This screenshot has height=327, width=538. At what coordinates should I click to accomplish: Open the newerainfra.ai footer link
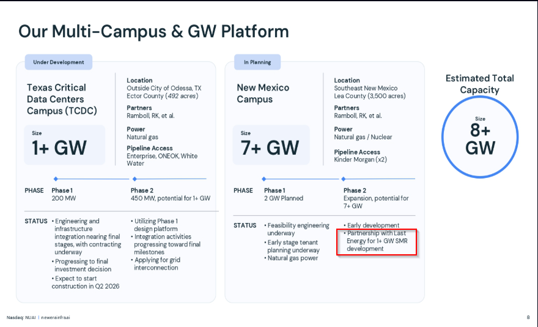(56, 317)
